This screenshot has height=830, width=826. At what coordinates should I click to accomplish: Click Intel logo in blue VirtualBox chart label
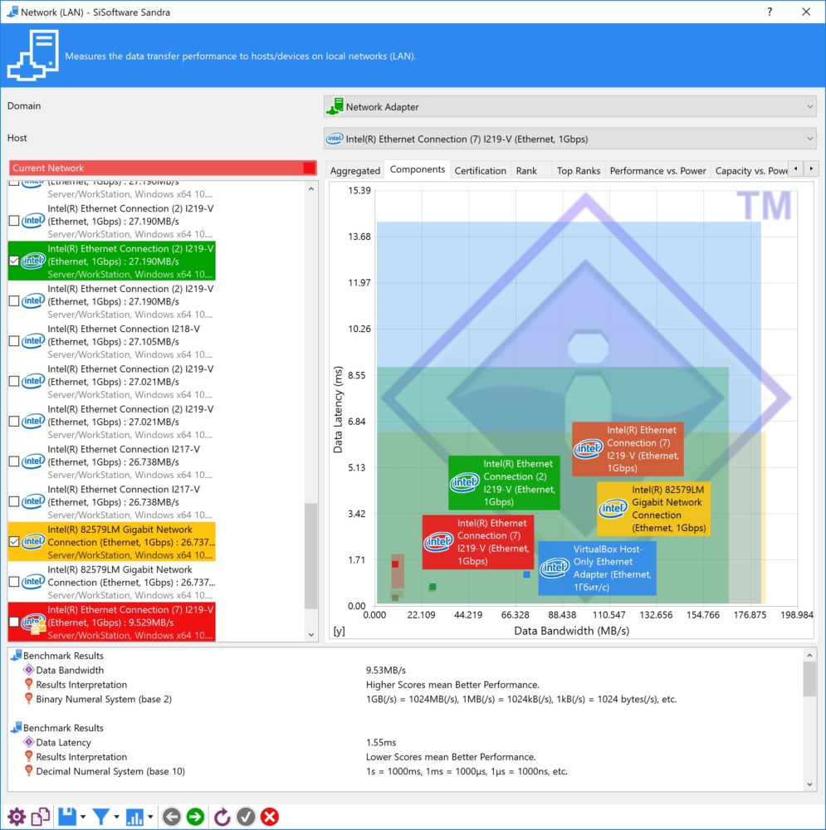pyautogui.click(x=555, y=568)
